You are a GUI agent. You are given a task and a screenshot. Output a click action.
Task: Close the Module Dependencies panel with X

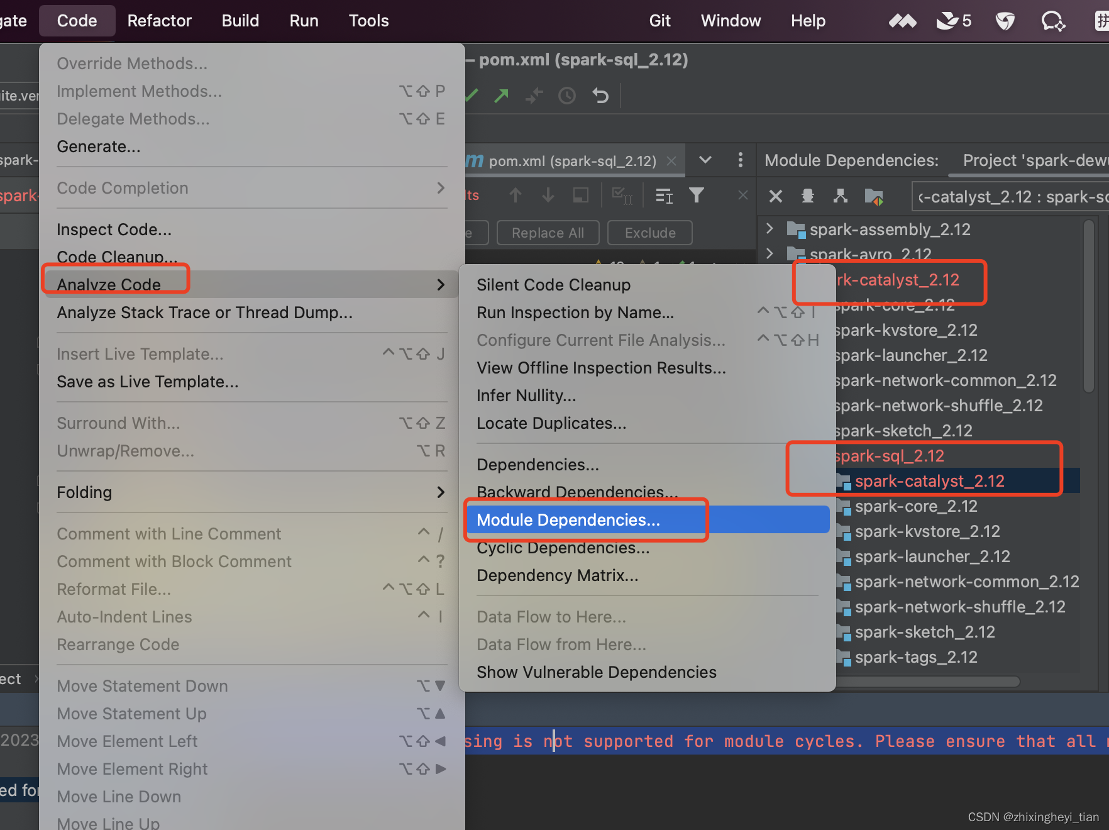(776, 196)
